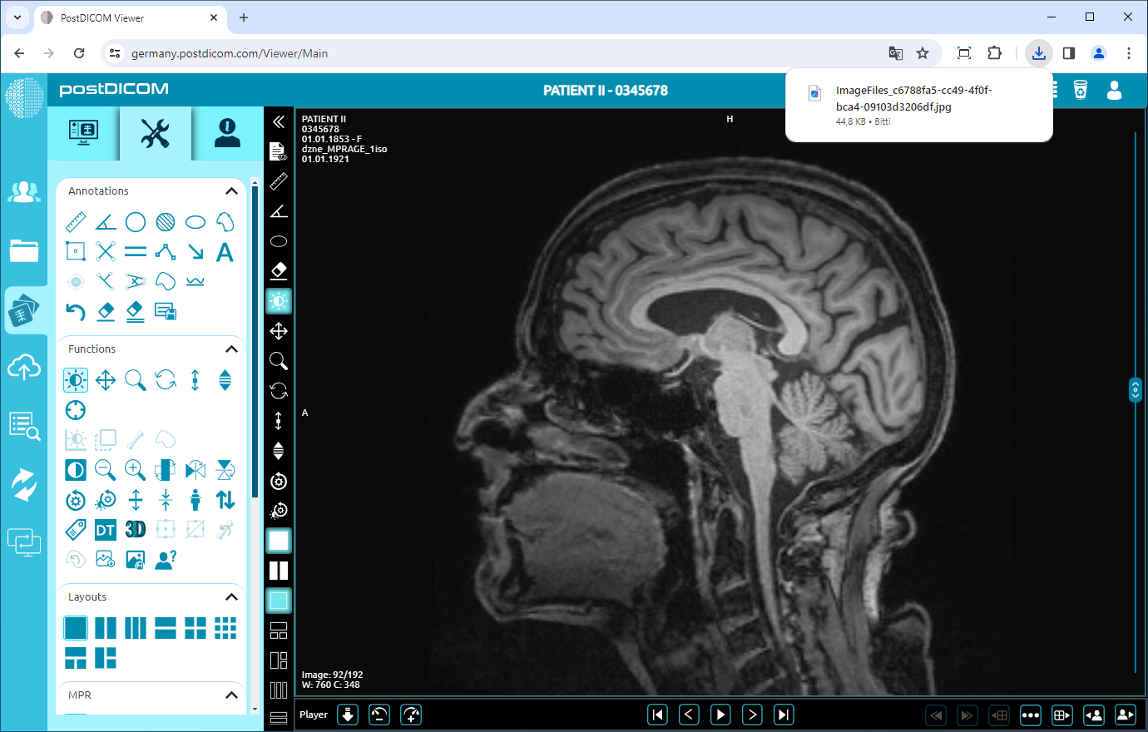Collapse the Functions section

click(x=231, y=349)
